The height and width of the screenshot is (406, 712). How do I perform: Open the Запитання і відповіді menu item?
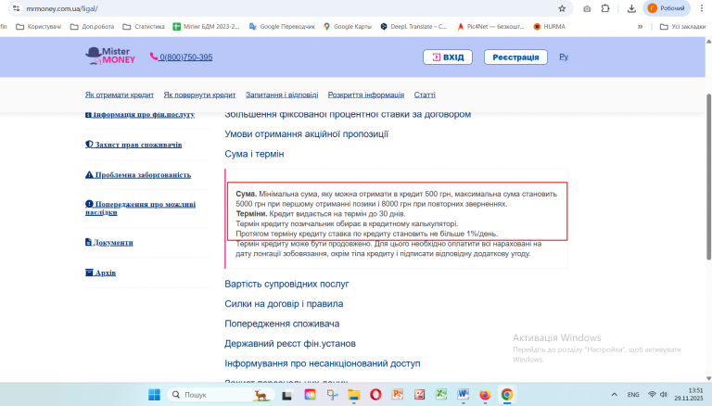282,95
